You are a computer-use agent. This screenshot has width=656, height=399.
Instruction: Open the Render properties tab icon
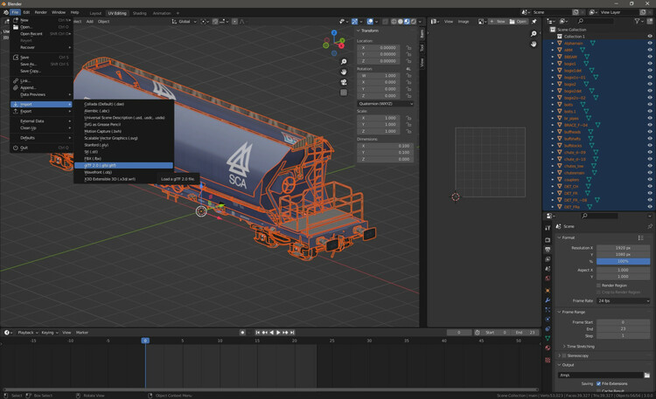coord(548,240)
